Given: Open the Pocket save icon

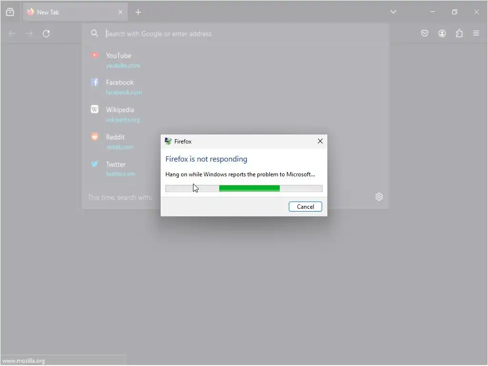Looking at the screenshot, I should tap(425, 33).
